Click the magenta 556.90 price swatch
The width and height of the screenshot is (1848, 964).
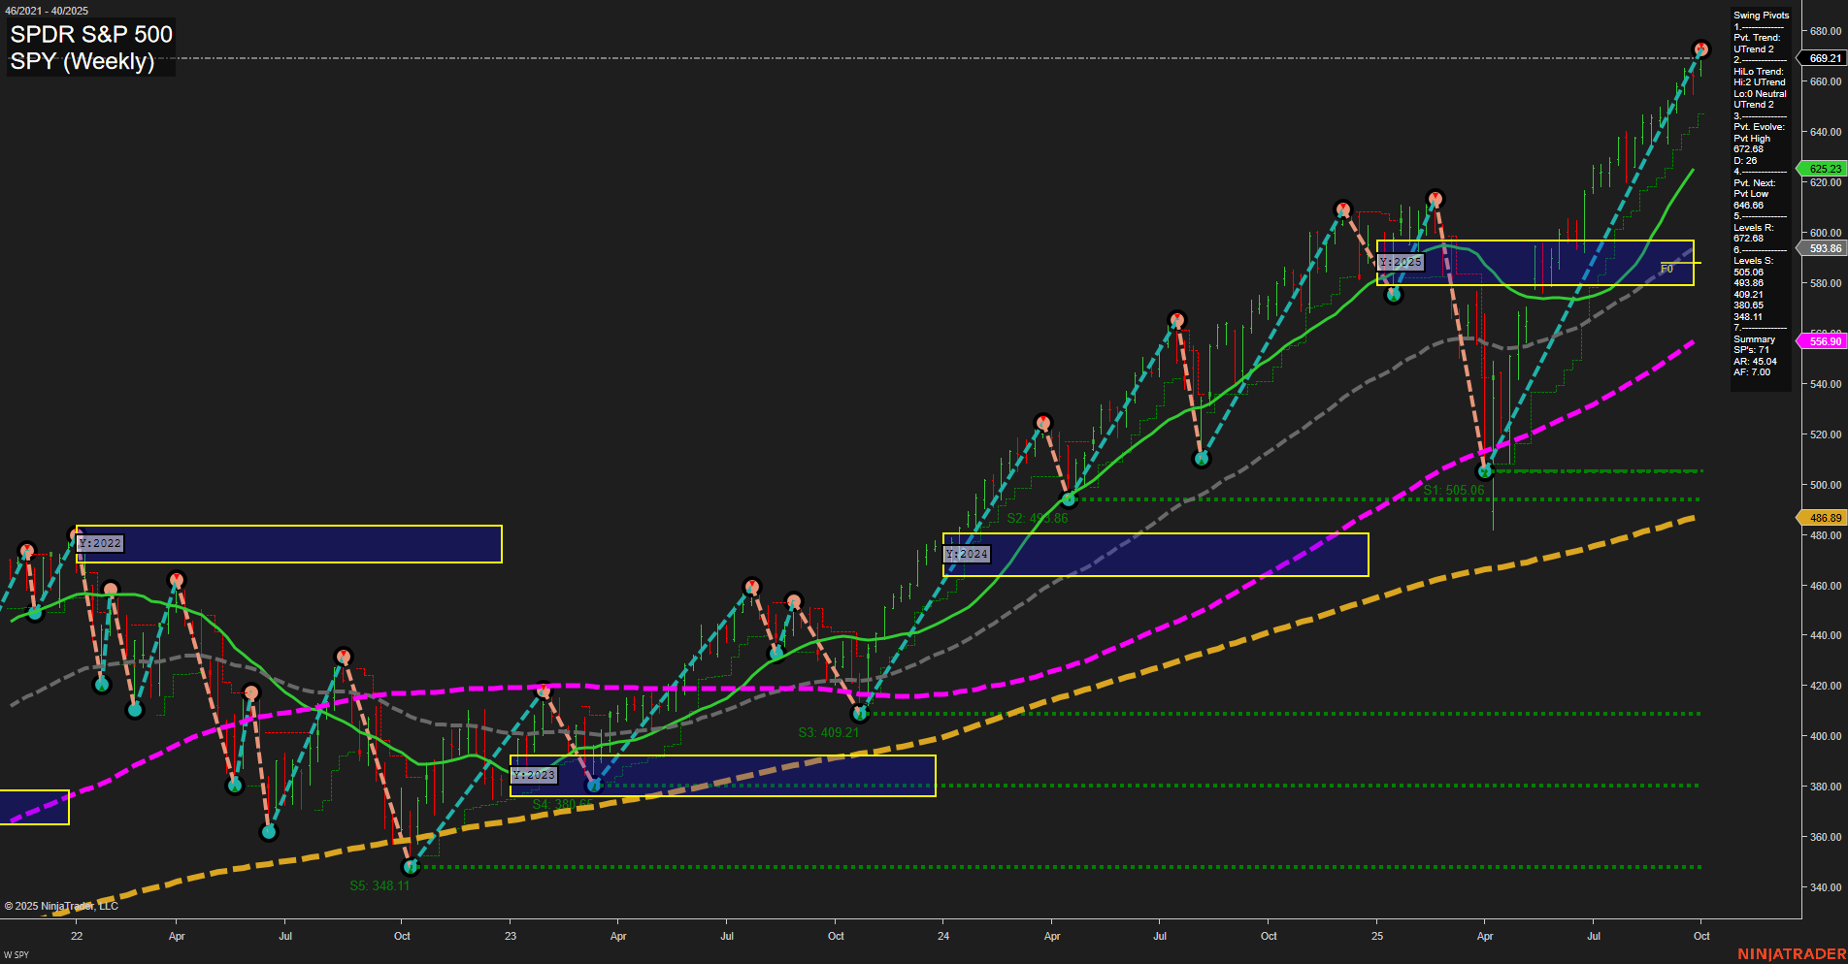click(1824, 341)
